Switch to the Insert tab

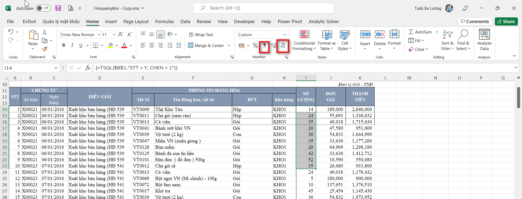pyautogui.click(x=111, y=21)
